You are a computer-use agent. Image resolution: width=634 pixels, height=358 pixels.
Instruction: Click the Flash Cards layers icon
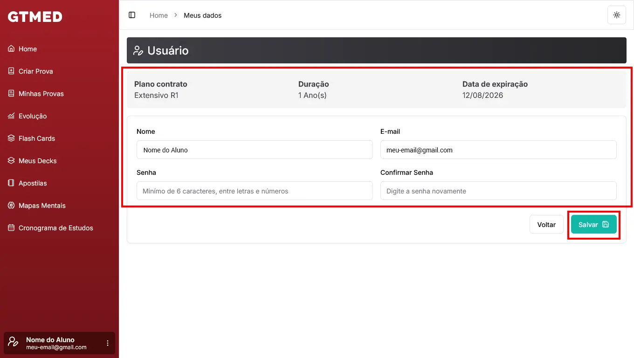[x=11, y=138]
